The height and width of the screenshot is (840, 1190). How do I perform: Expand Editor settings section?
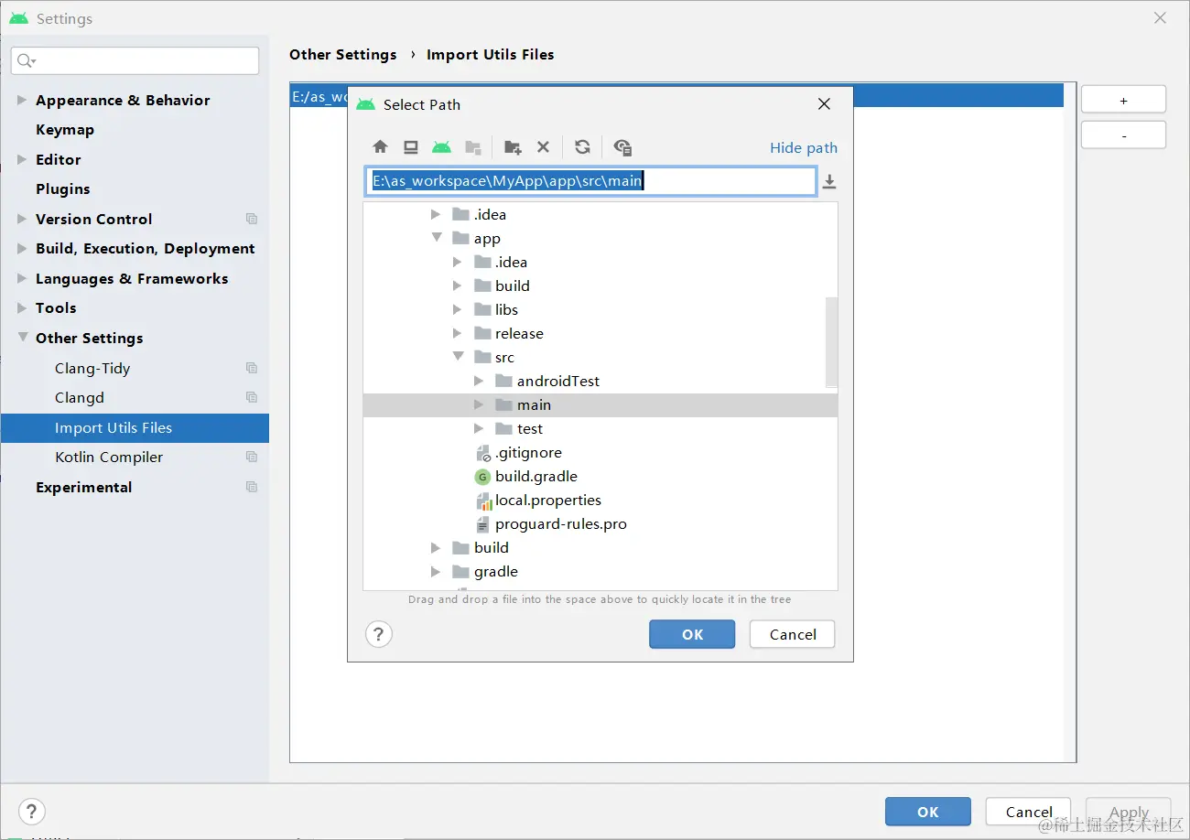[22, 159]
